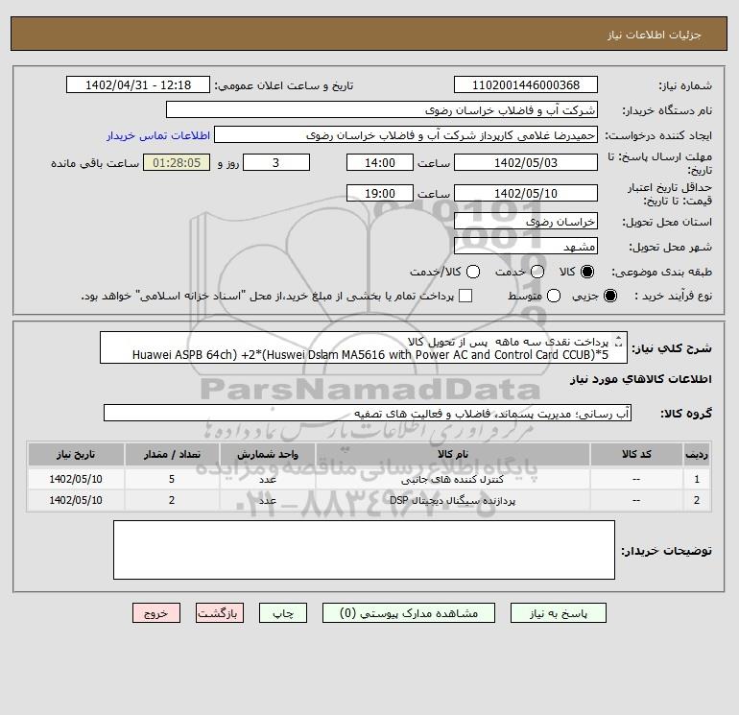Click the شرح کلی نیاز description box
This screenshot has width=739, height=715.
click(364, 347)
